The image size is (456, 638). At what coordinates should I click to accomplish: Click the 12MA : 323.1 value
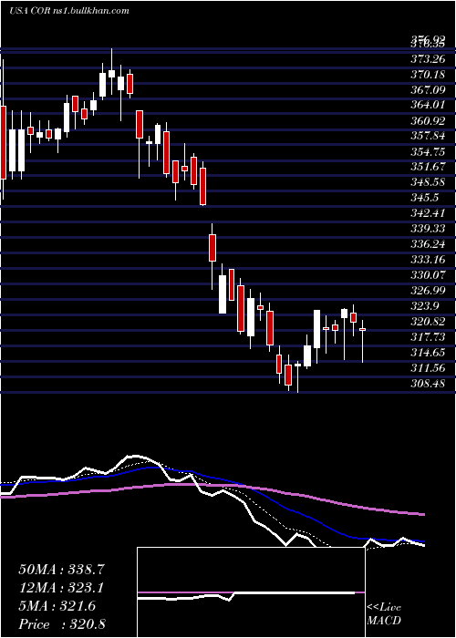61,588
